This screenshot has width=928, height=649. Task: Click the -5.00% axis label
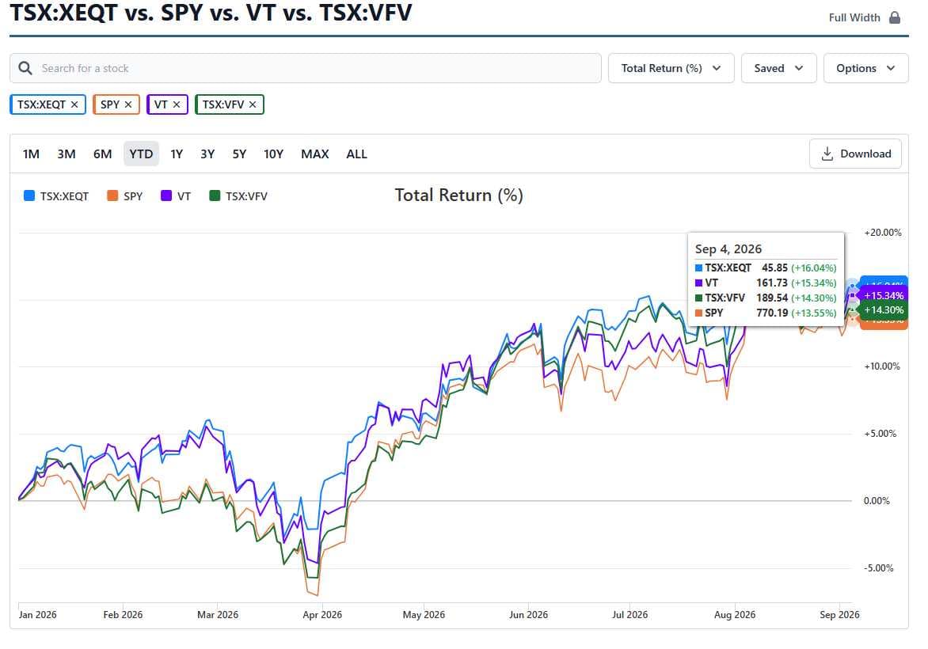point(879,568)
